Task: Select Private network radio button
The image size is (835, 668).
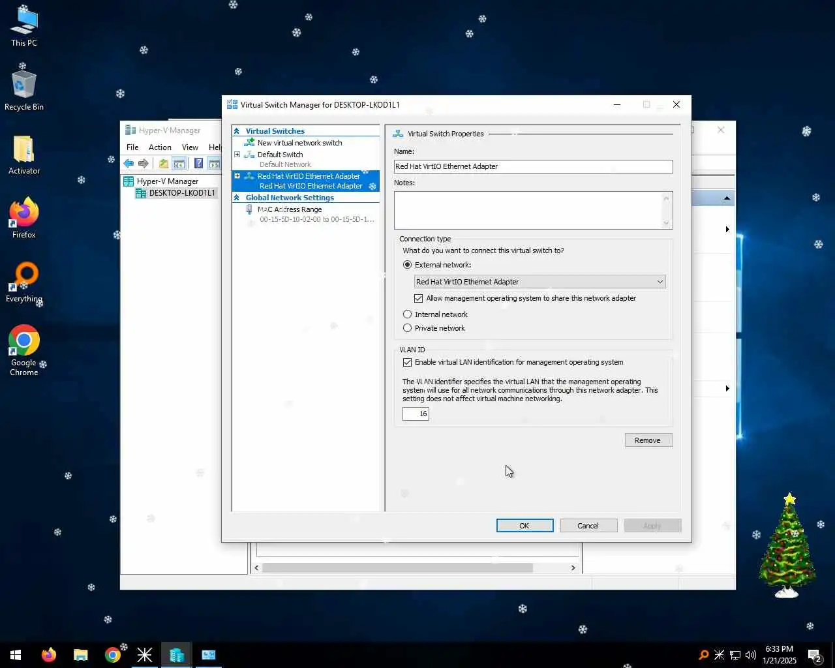Action: click(408, 328)
